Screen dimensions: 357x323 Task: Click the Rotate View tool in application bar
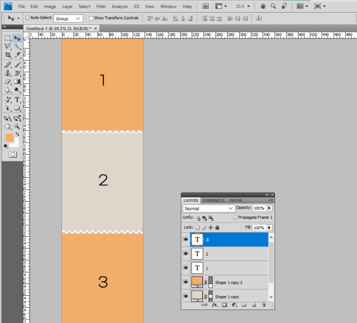pos(284,6)
